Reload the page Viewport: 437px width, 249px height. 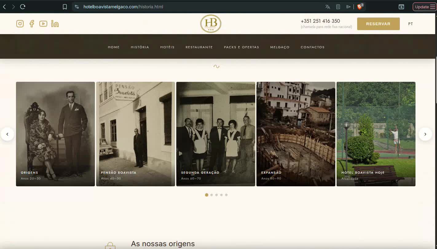click(x=22, y=7)
